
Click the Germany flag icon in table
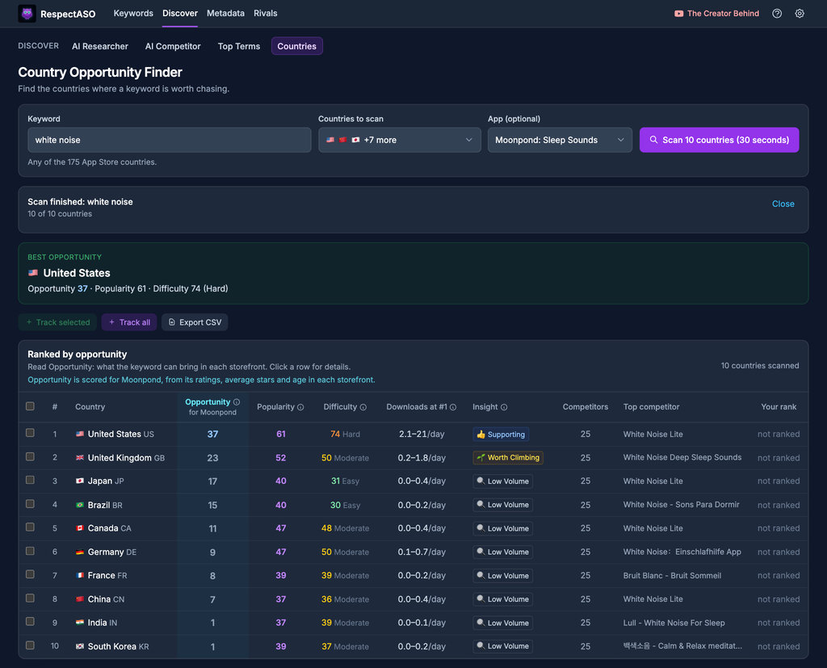tap(80, 552)
